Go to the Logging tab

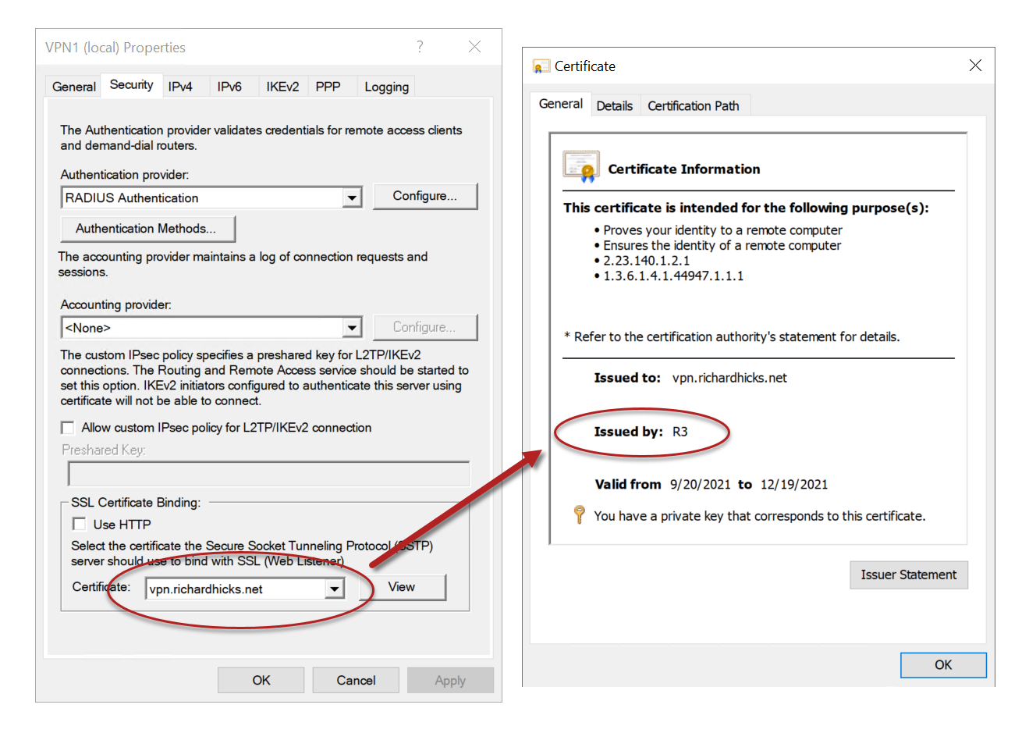[386, 87]
